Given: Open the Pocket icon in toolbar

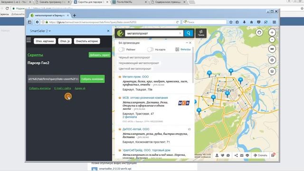Looking at the screenshot, I should click(258, 22).
